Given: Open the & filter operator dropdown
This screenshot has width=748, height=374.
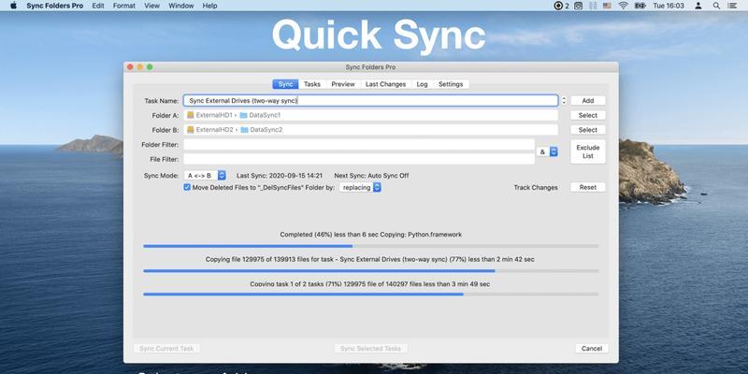Looking at the screenshot, I should (x=547, y=151).
